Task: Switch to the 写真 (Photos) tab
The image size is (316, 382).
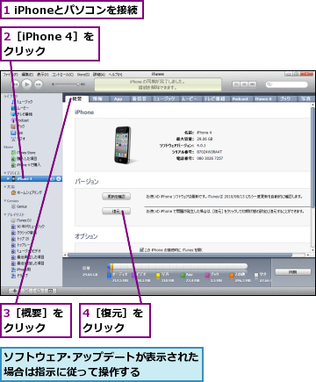Action: 305,99
